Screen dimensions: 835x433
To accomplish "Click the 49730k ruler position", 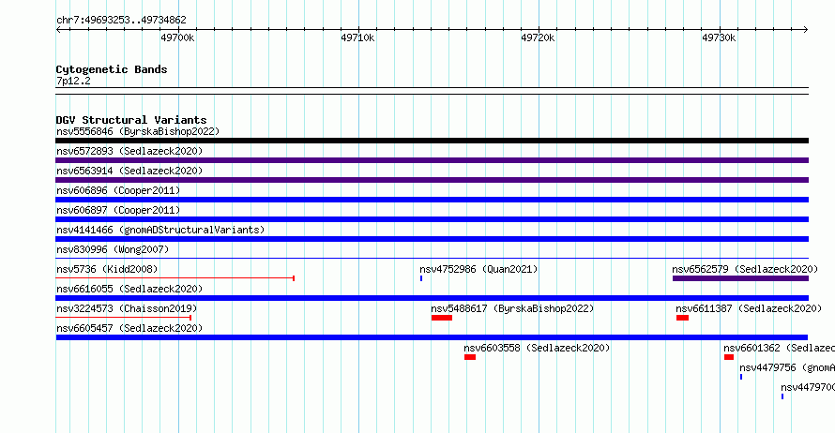I will (719, 37).
